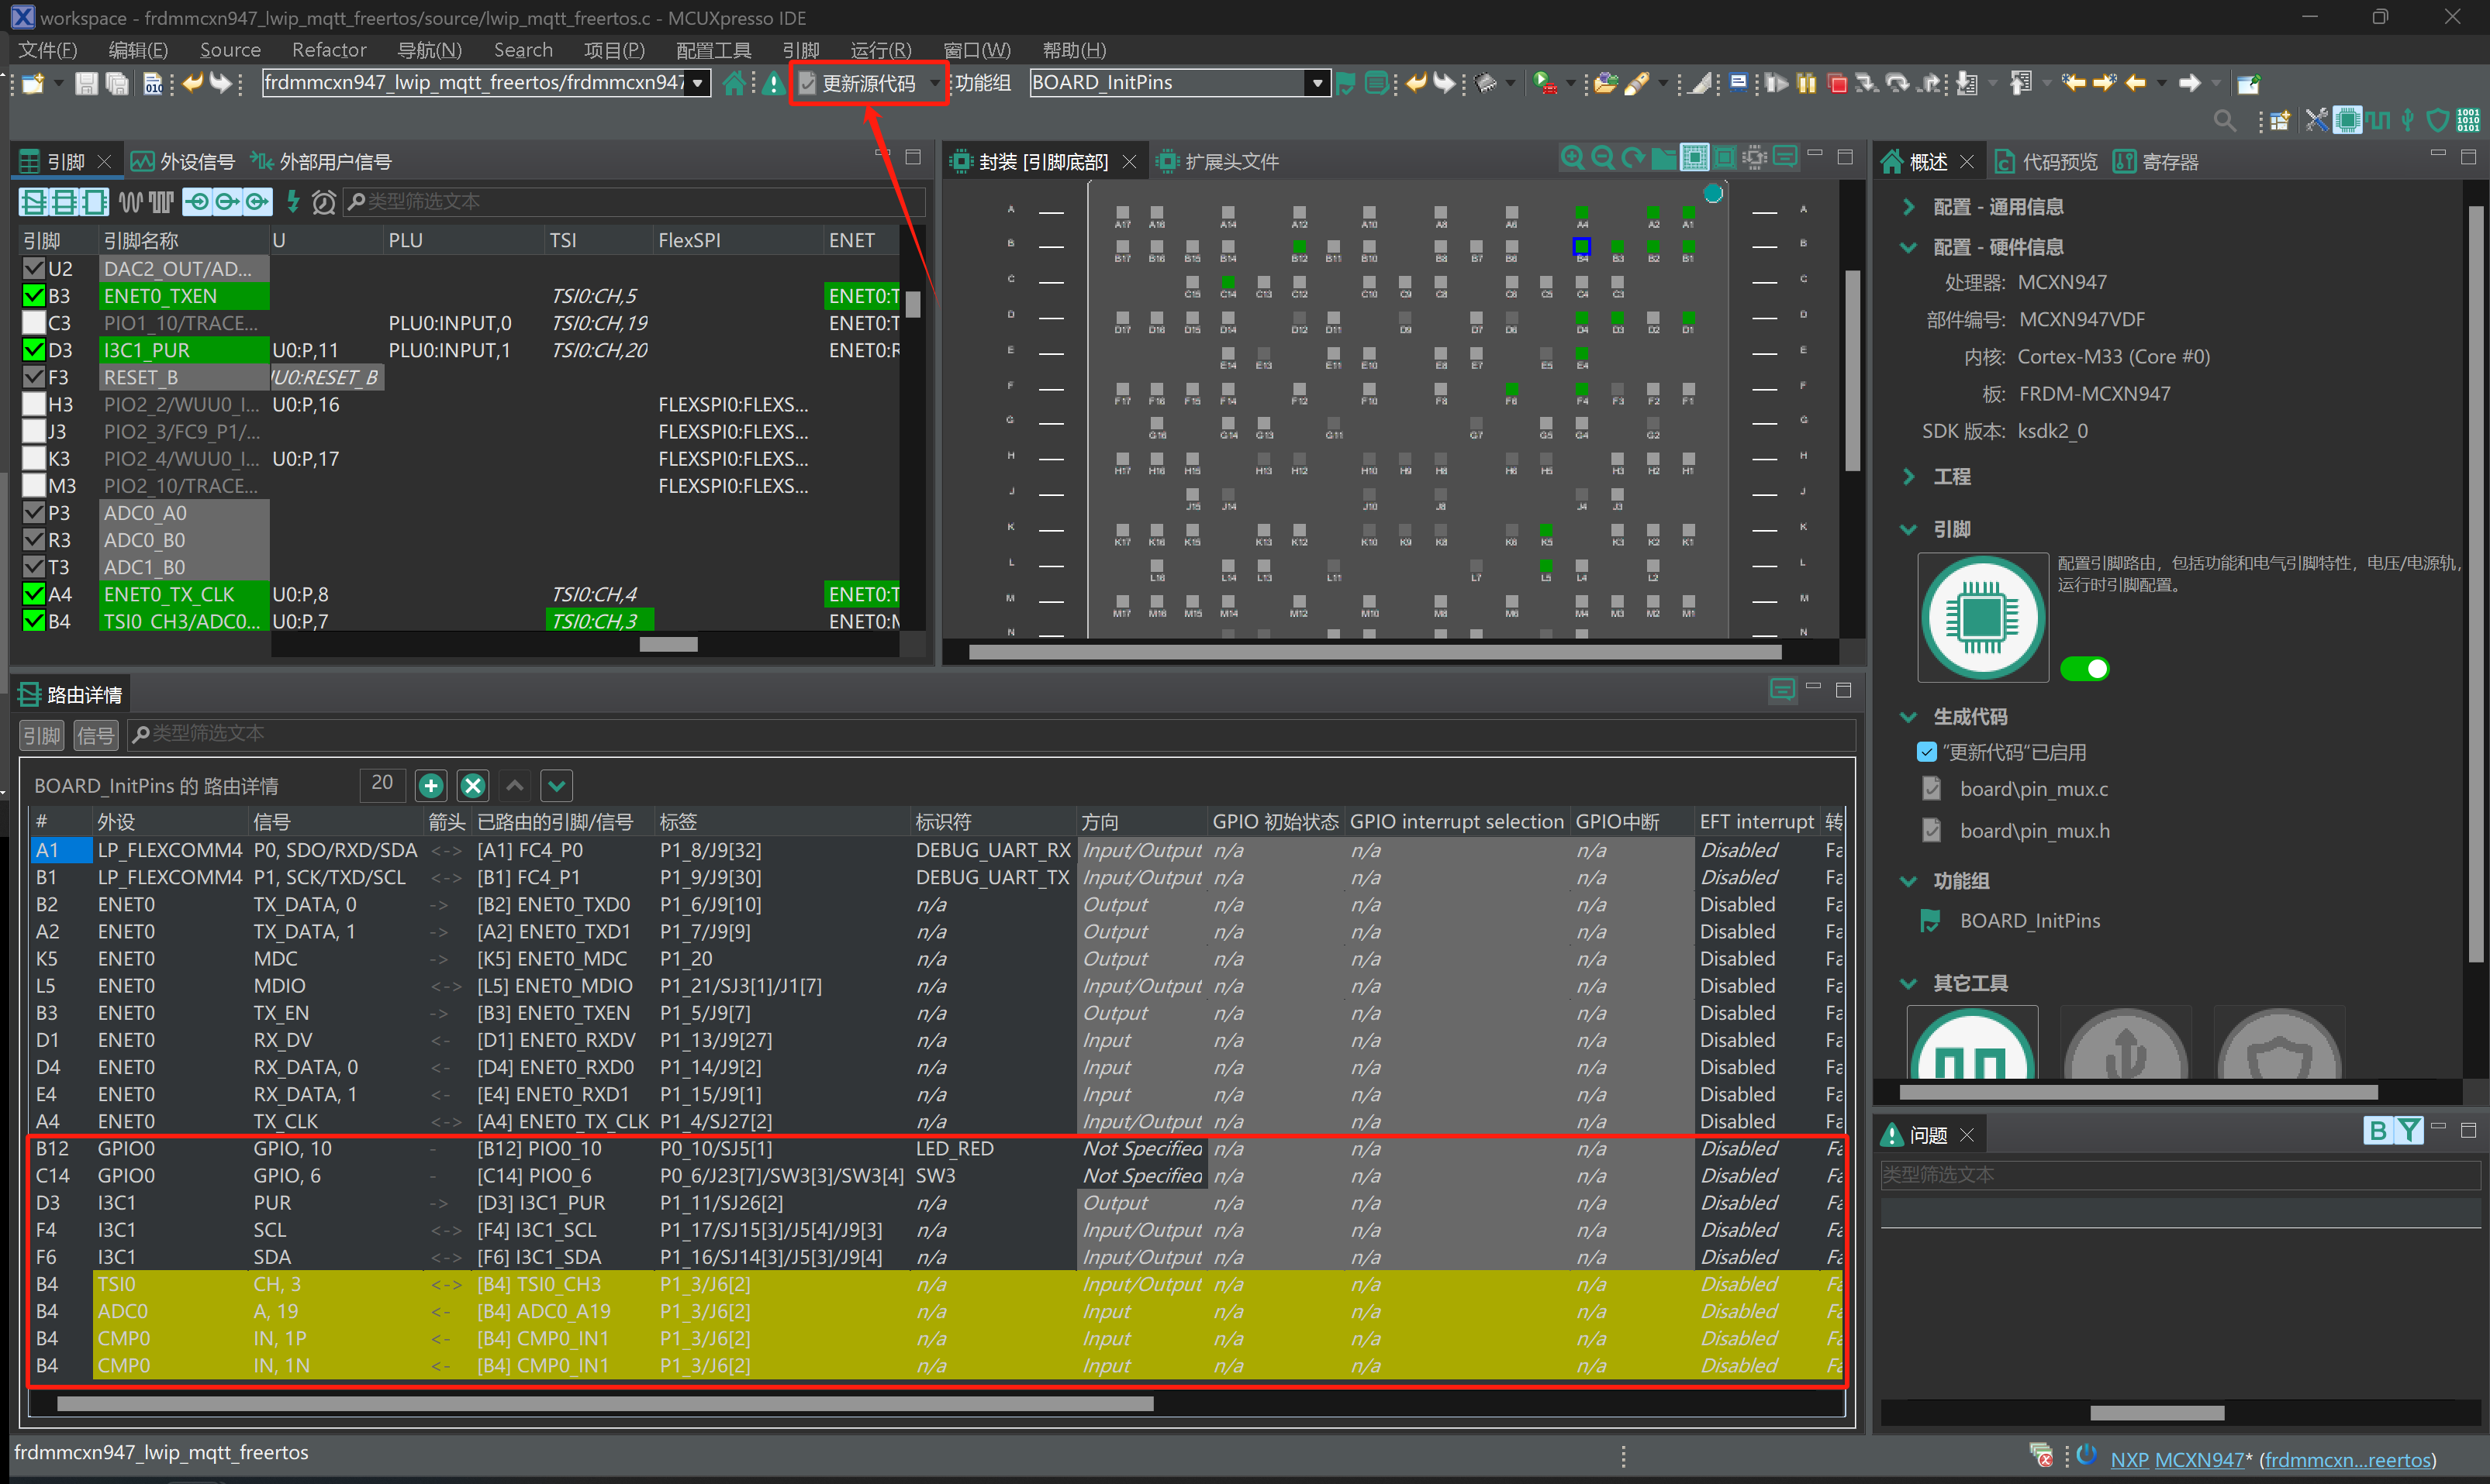The width and height of the screenshot is (2490, 1484).
Task: Collapse the 配置 - 硬件信息 section
Action: [x=1908, y=247]
